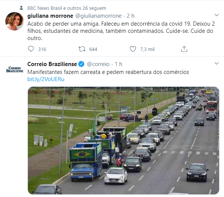The image size is (224, 197).
Task: Open Correio Braziliense logo avatar
Action: pos(14,69)
